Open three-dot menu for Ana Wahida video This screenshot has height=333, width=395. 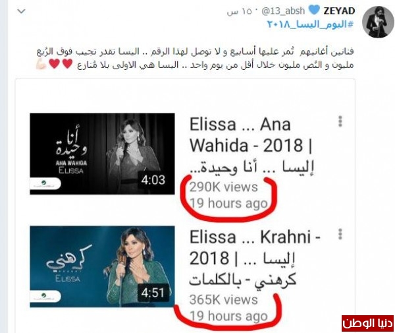pos(340,121)
